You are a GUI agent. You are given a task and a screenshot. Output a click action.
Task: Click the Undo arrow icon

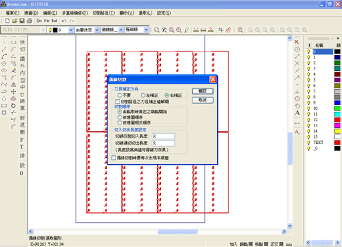point(64,21)
